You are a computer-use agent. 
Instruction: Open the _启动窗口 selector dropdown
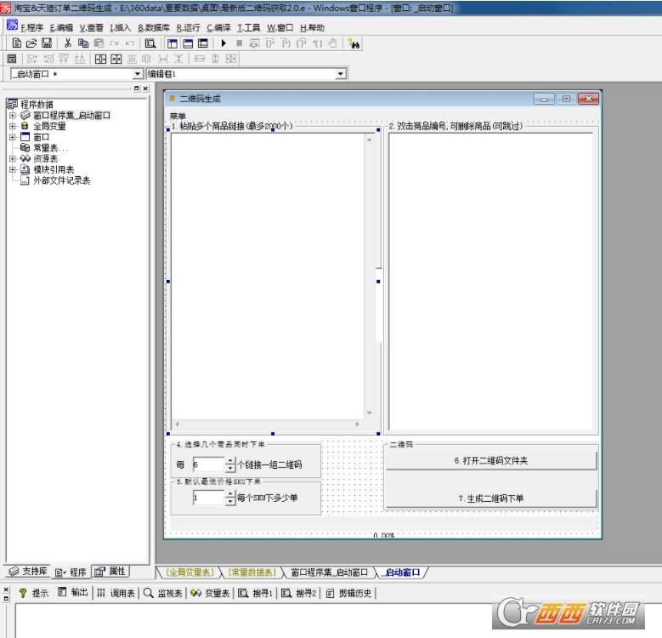[x=138, y=74]
